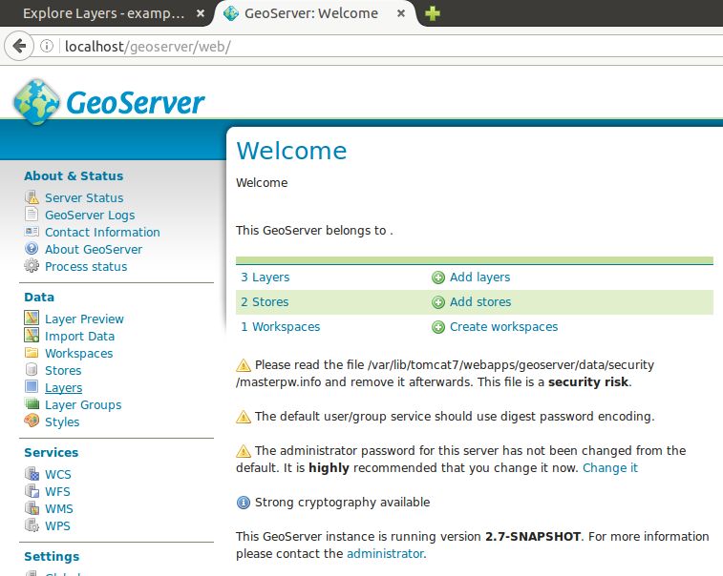
Task: Click the administrator contact link
Action: point(387,553)
